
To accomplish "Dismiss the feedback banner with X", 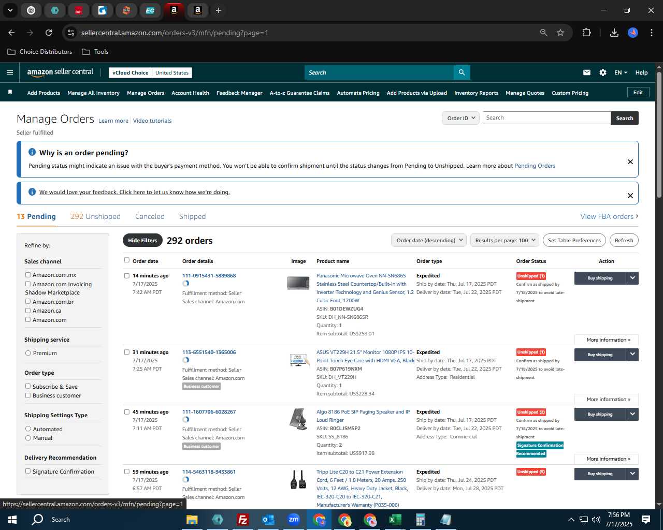I will pyautogui.click(x=630, y=196).
